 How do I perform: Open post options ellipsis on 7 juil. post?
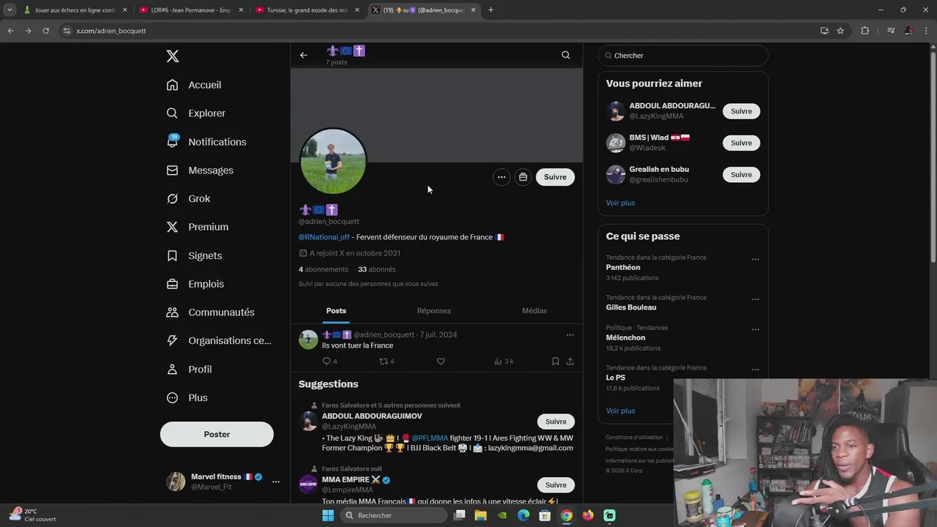pos(570,335)
